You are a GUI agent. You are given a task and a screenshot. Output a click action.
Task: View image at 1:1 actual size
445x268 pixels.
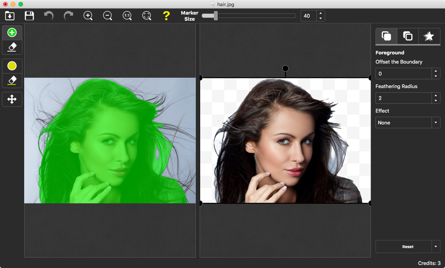[127, 16]
